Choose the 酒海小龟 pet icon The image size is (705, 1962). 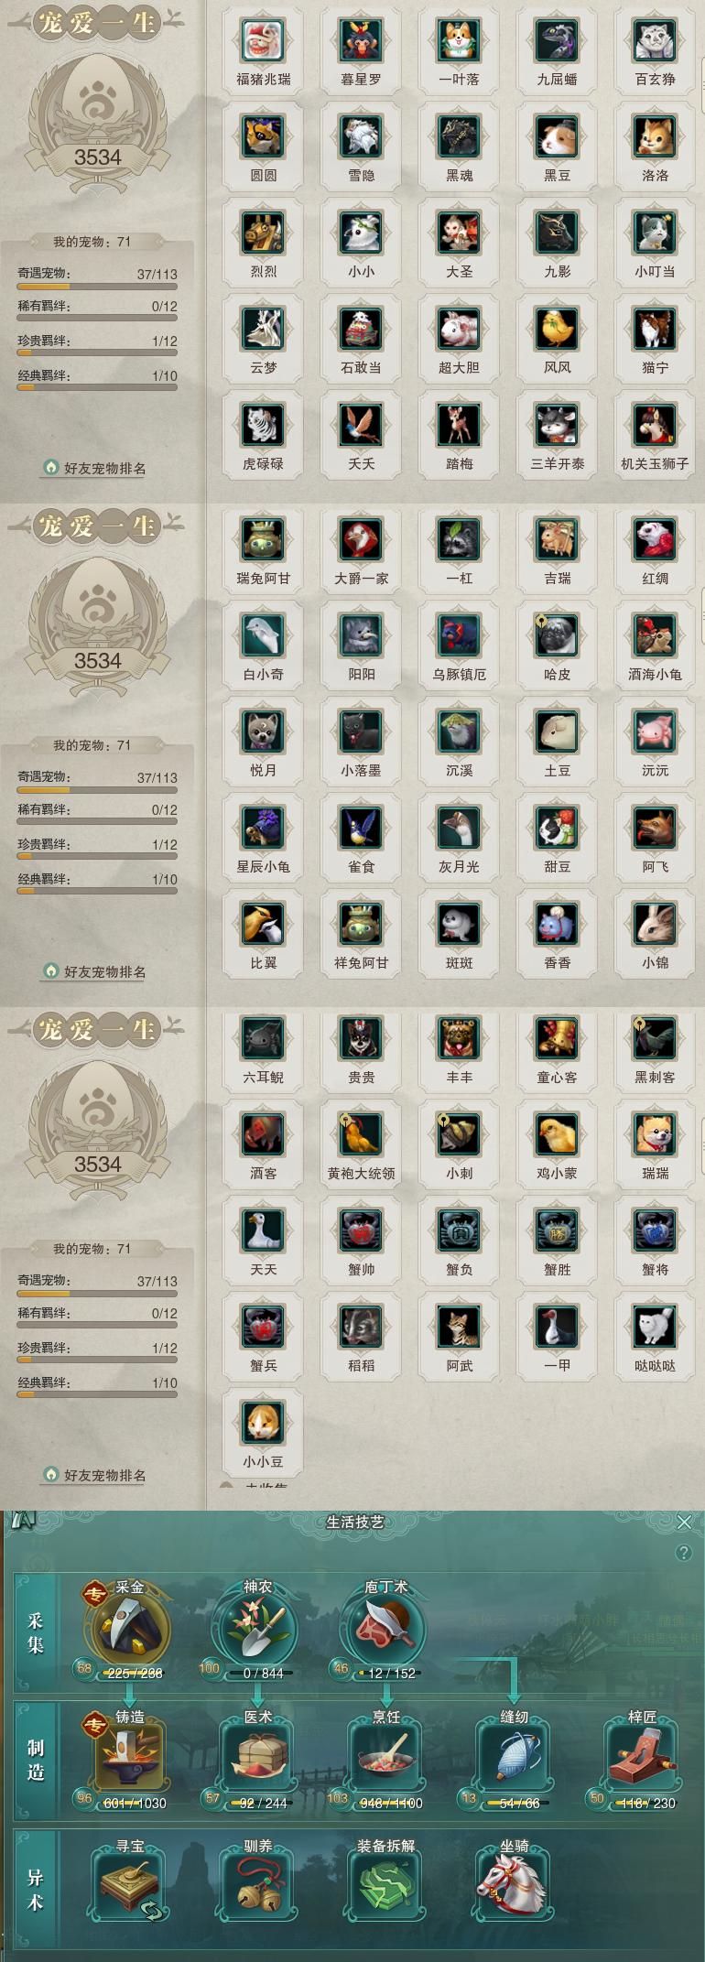coord(655,636)
